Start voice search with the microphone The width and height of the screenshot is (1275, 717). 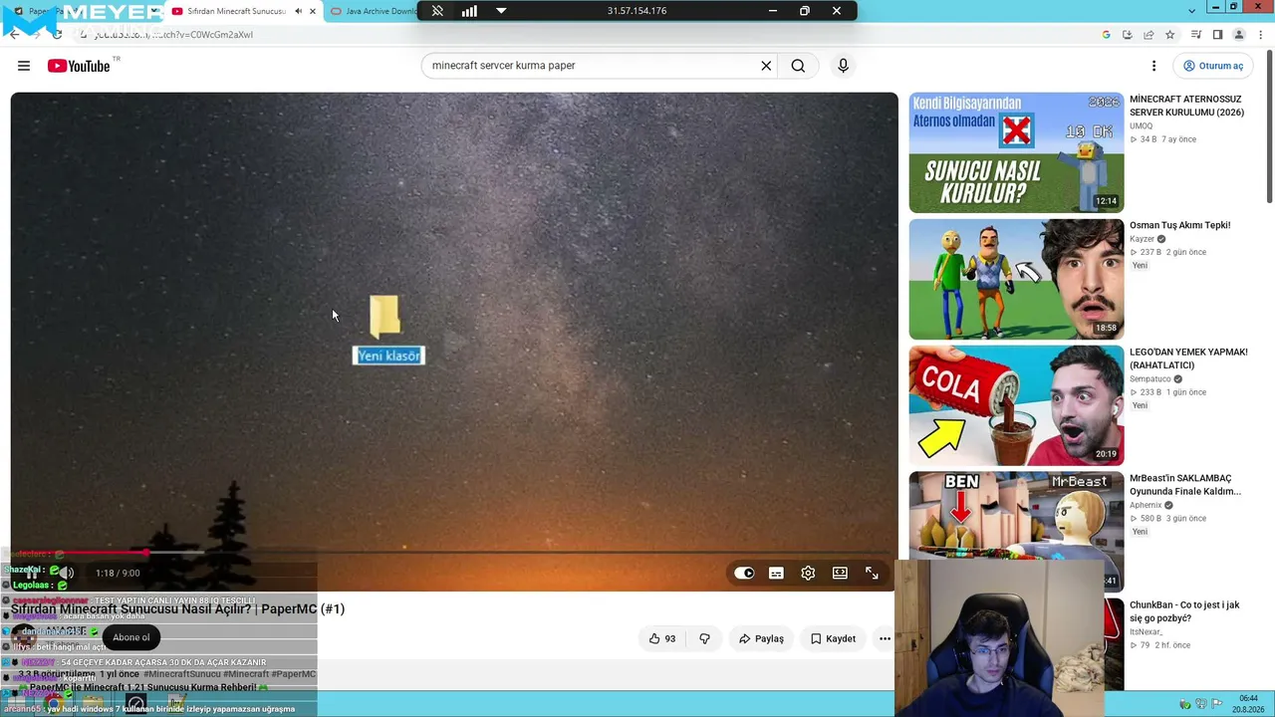[x=843, y=66]
